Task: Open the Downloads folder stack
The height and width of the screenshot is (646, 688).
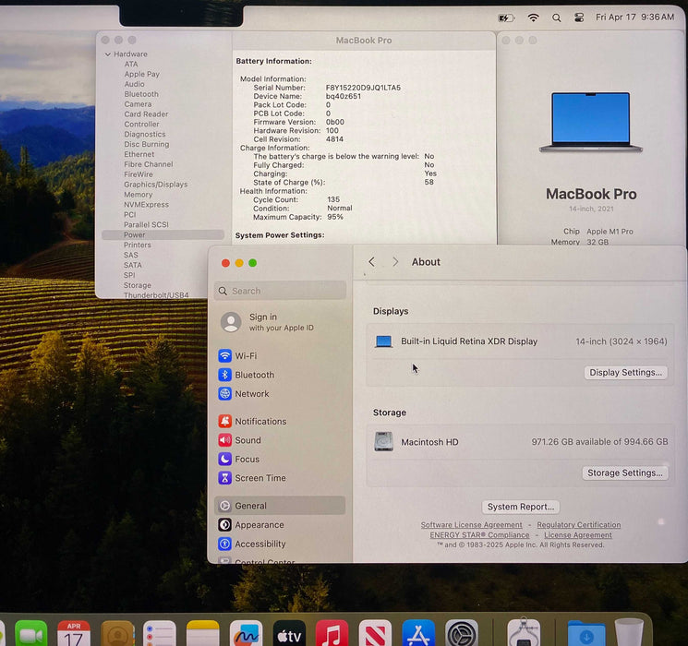Action: (x=586, y=634)
